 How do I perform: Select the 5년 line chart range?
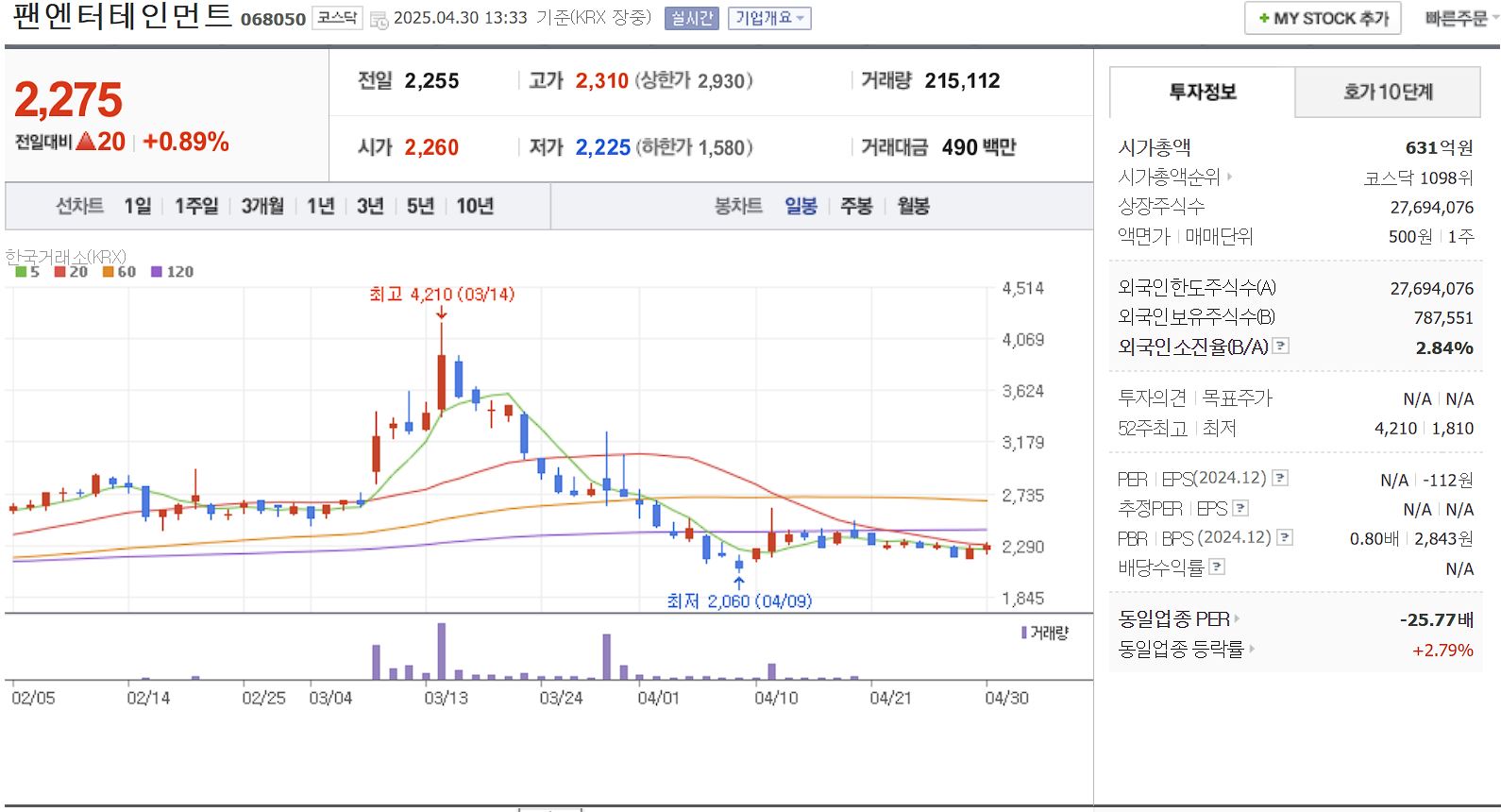click(x=420, y=206)
